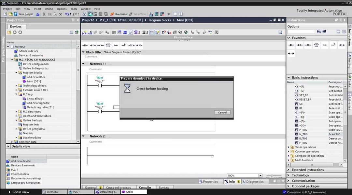Click reset coil in Instructions Favorites pane
Viewport: 352px width, 195px height.
click(291, 54)
